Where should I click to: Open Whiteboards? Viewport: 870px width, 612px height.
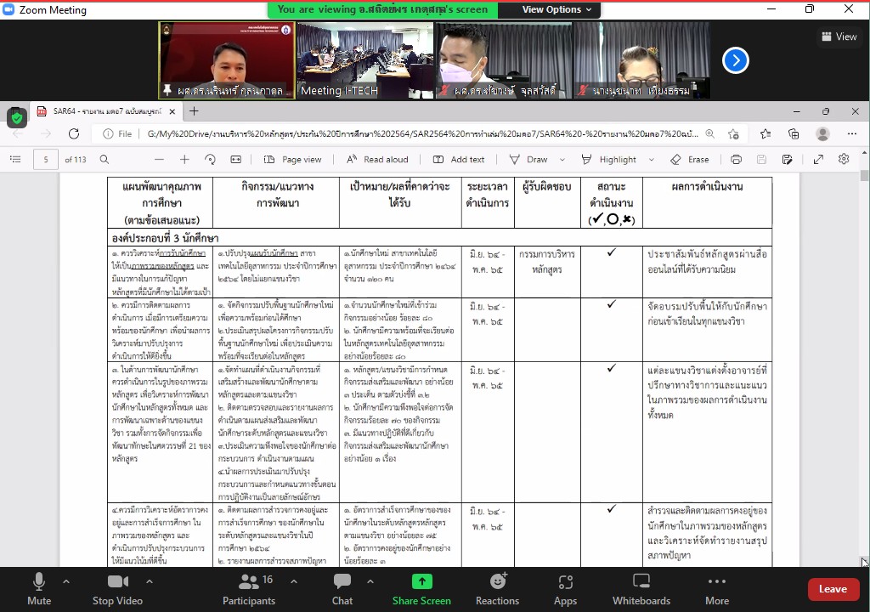[x=641, y=589]
